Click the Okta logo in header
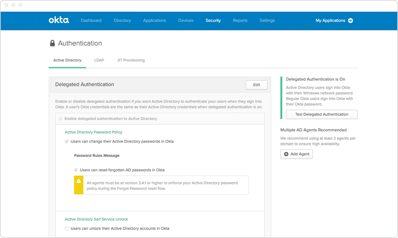 click(x=59, y=21)
